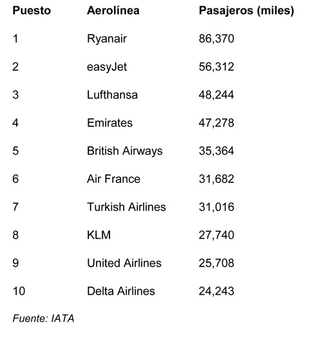Click the Delta Airlines entry
The height and width of the screenshot is (356, 322).
(x=121, y=291)
